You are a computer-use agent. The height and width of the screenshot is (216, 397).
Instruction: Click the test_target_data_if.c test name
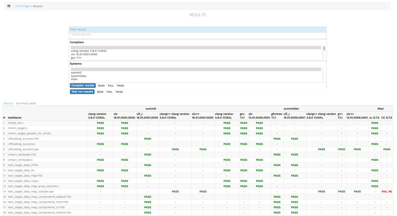point(22,170)
